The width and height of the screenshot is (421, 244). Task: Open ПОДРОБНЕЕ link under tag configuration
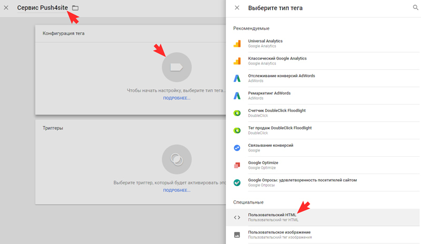pyautogui.click(x=177, y=98)
